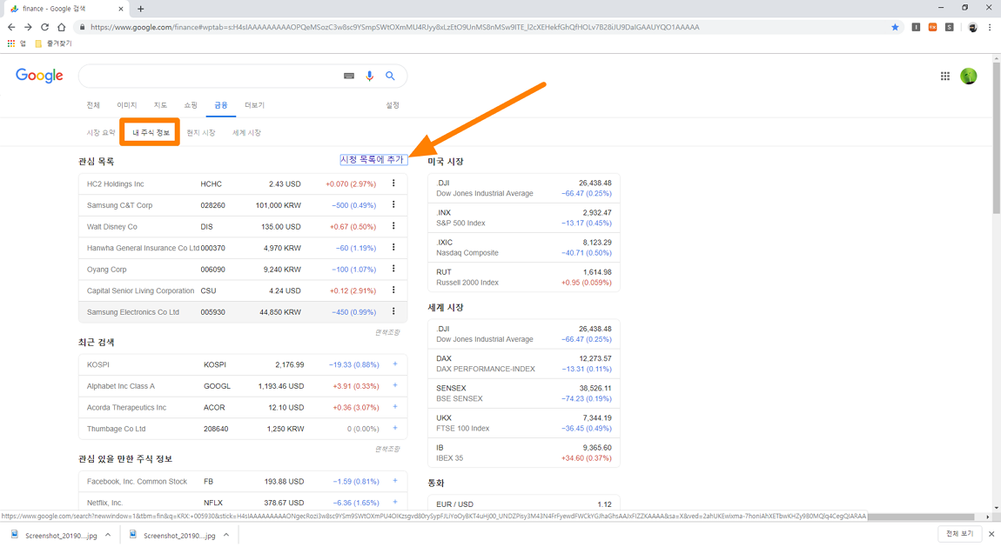
Task: Open more options for Samsung C&T Corp
Action: tap(393, 204)
